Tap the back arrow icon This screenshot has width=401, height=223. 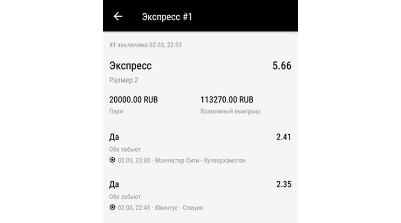click(118, 16)
